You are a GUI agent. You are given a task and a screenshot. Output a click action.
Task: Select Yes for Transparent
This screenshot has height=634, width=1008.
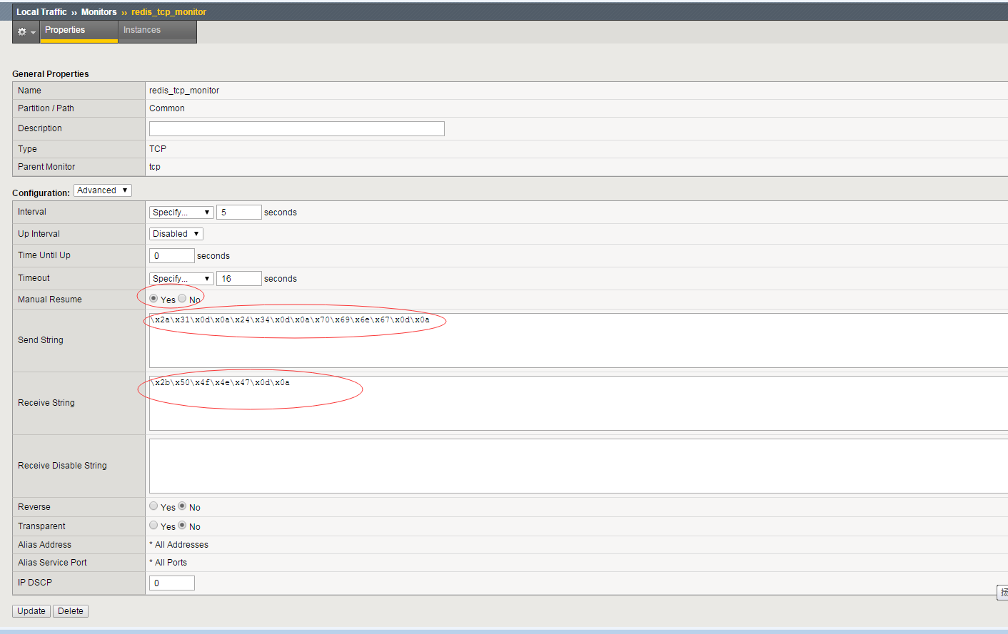pos(153,526)
